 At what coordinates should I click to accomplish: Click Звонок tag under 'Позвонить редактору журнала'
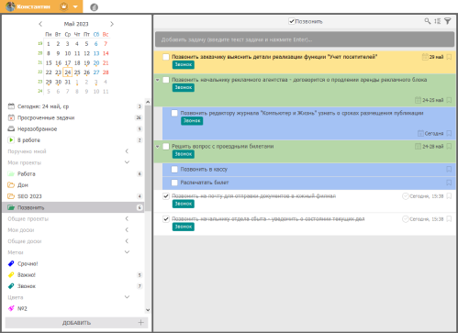tap(192, 121)
